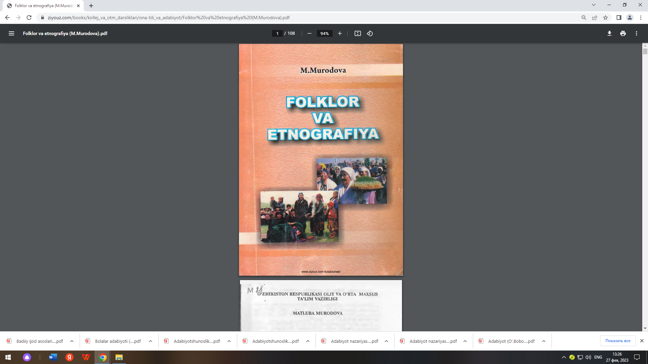Zoom in the PDF with the plus icon
Viewport: 648px width, 364px height.
pyautogui.click(x=340, y=33)
